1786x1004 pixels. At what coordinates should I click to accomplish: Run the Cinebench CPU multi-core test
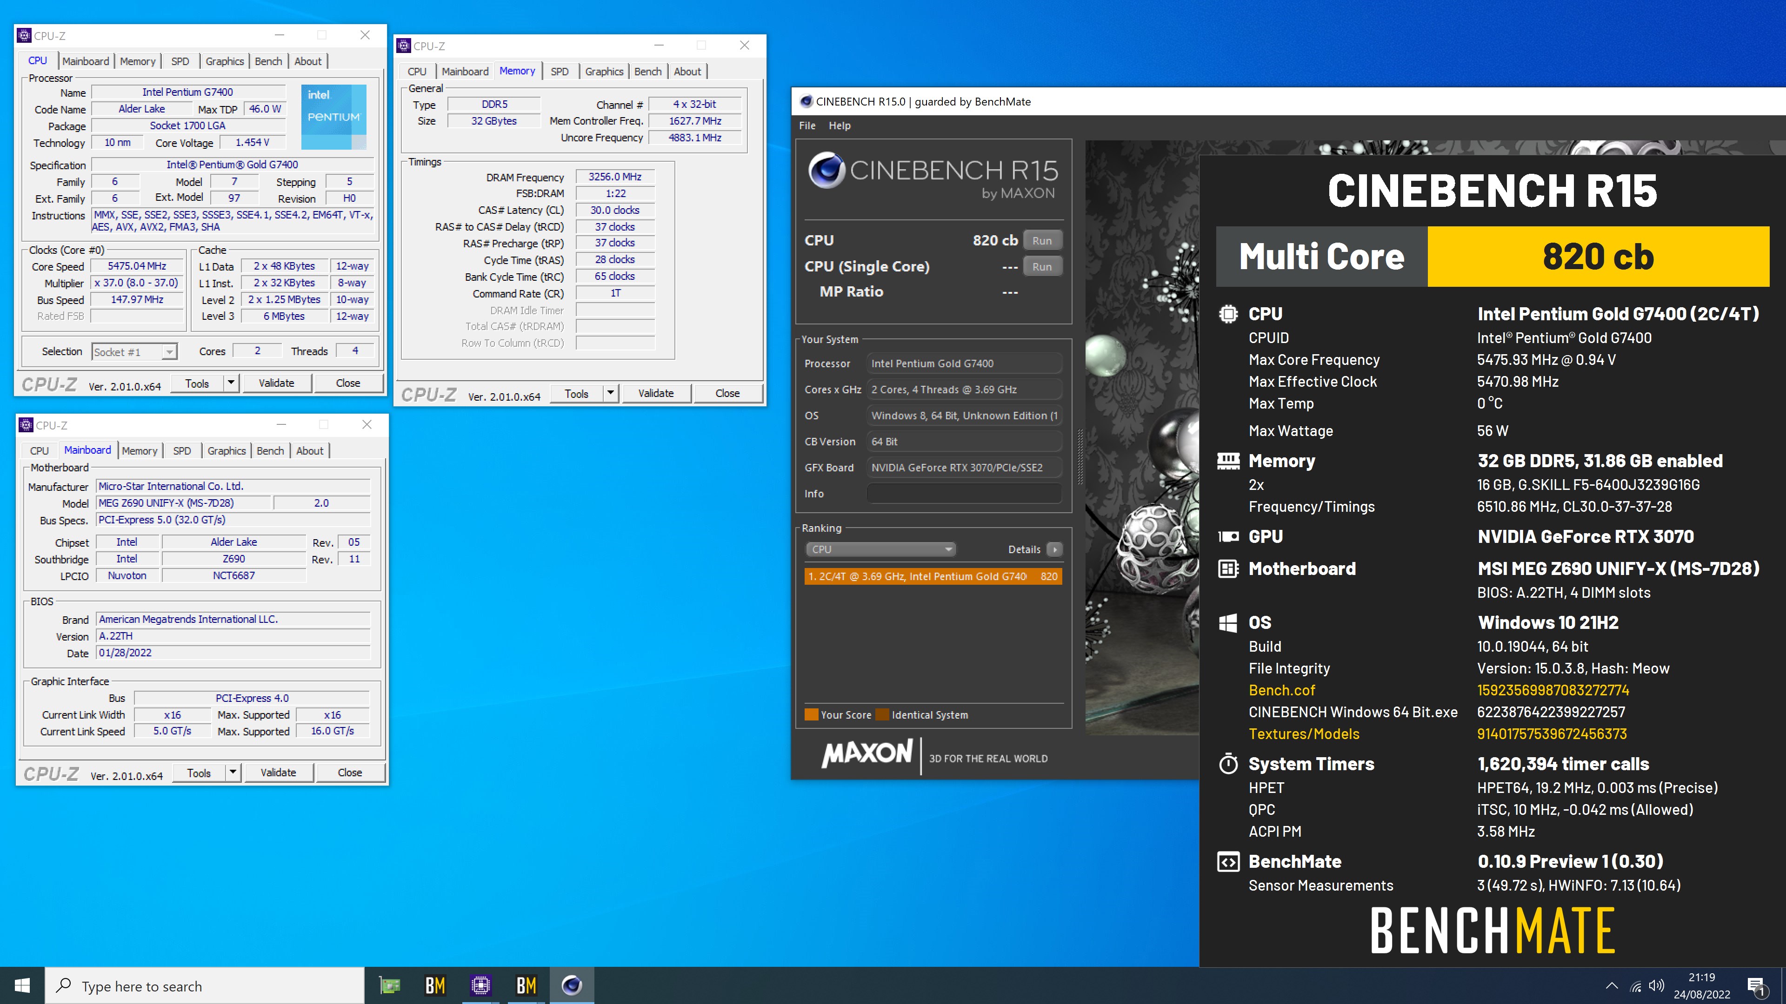pyautogui.click(x=1042, y=240)
